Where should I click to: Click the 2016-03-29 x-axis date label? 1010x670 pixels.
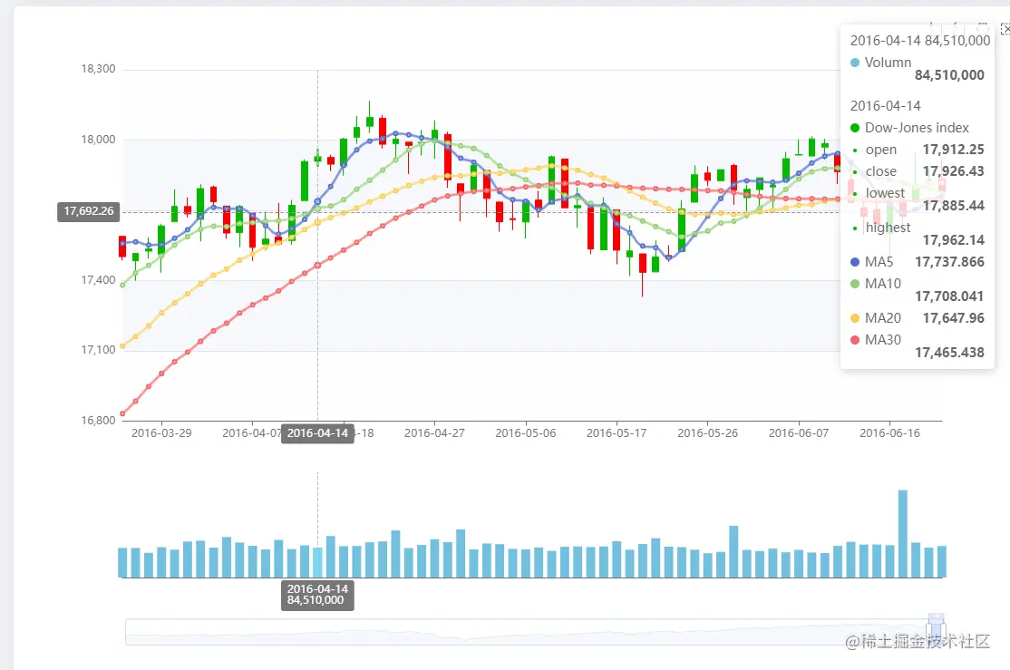[161, 433]
